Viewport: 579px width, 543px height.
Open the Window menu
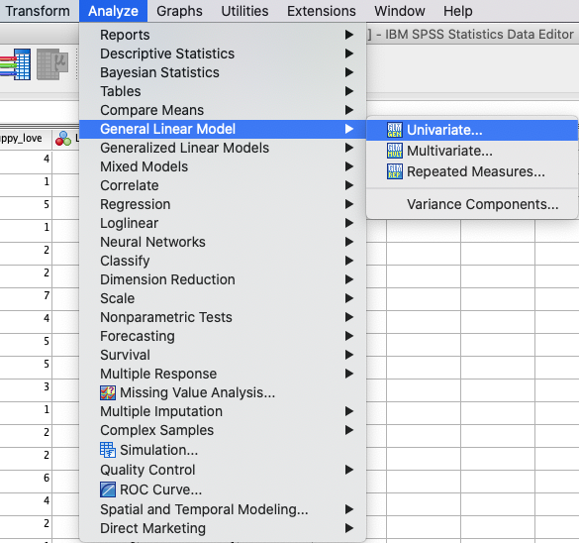click(400, 11)
